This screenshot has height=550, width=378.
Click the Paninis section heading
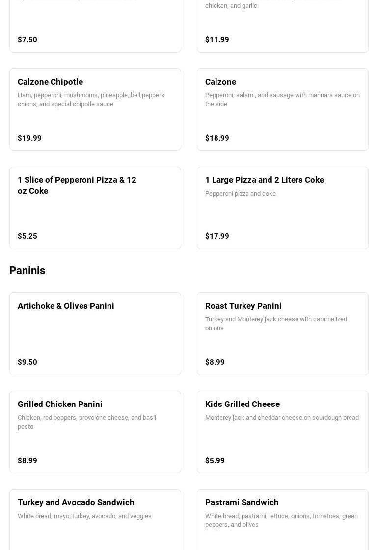tap(27, 270)
